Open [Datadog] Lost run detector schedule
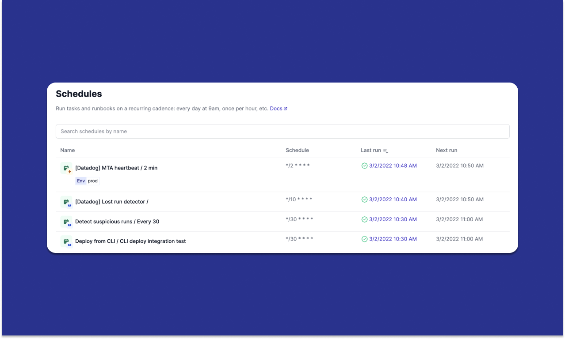This screenshot has height=339, width=565. pos(112,202)
